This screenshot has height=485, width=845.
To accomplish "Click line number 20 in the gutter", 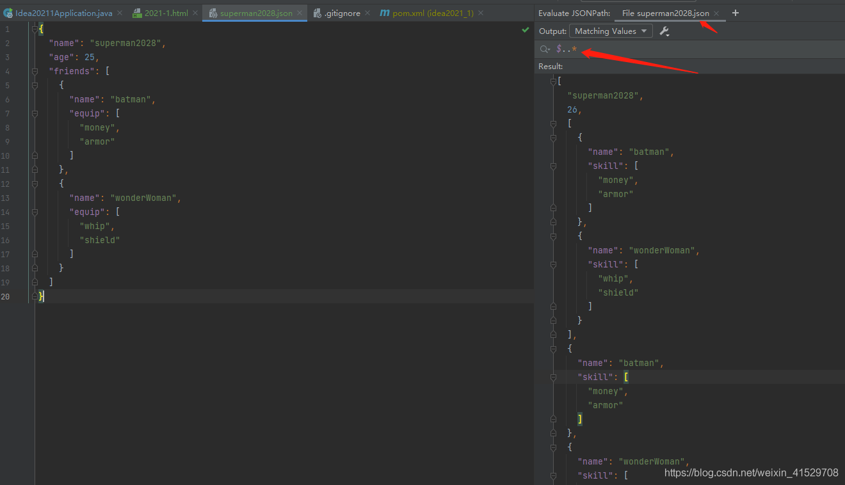I will pos(5,296).
